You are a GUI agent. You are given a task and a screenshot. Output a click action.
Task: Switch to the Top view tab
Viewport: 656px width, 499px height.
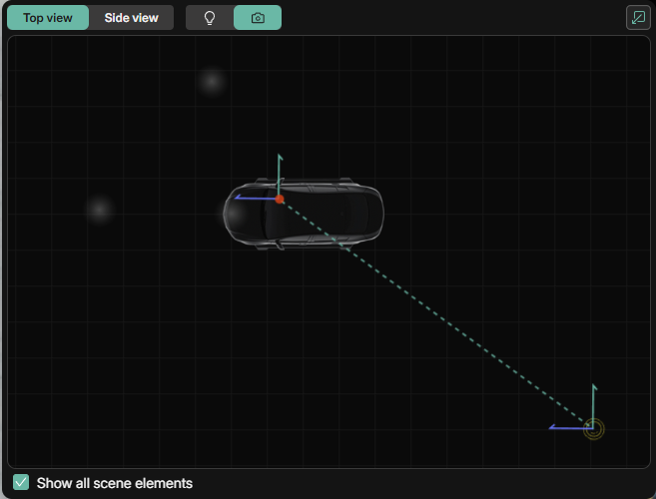[x=47, y=18]
